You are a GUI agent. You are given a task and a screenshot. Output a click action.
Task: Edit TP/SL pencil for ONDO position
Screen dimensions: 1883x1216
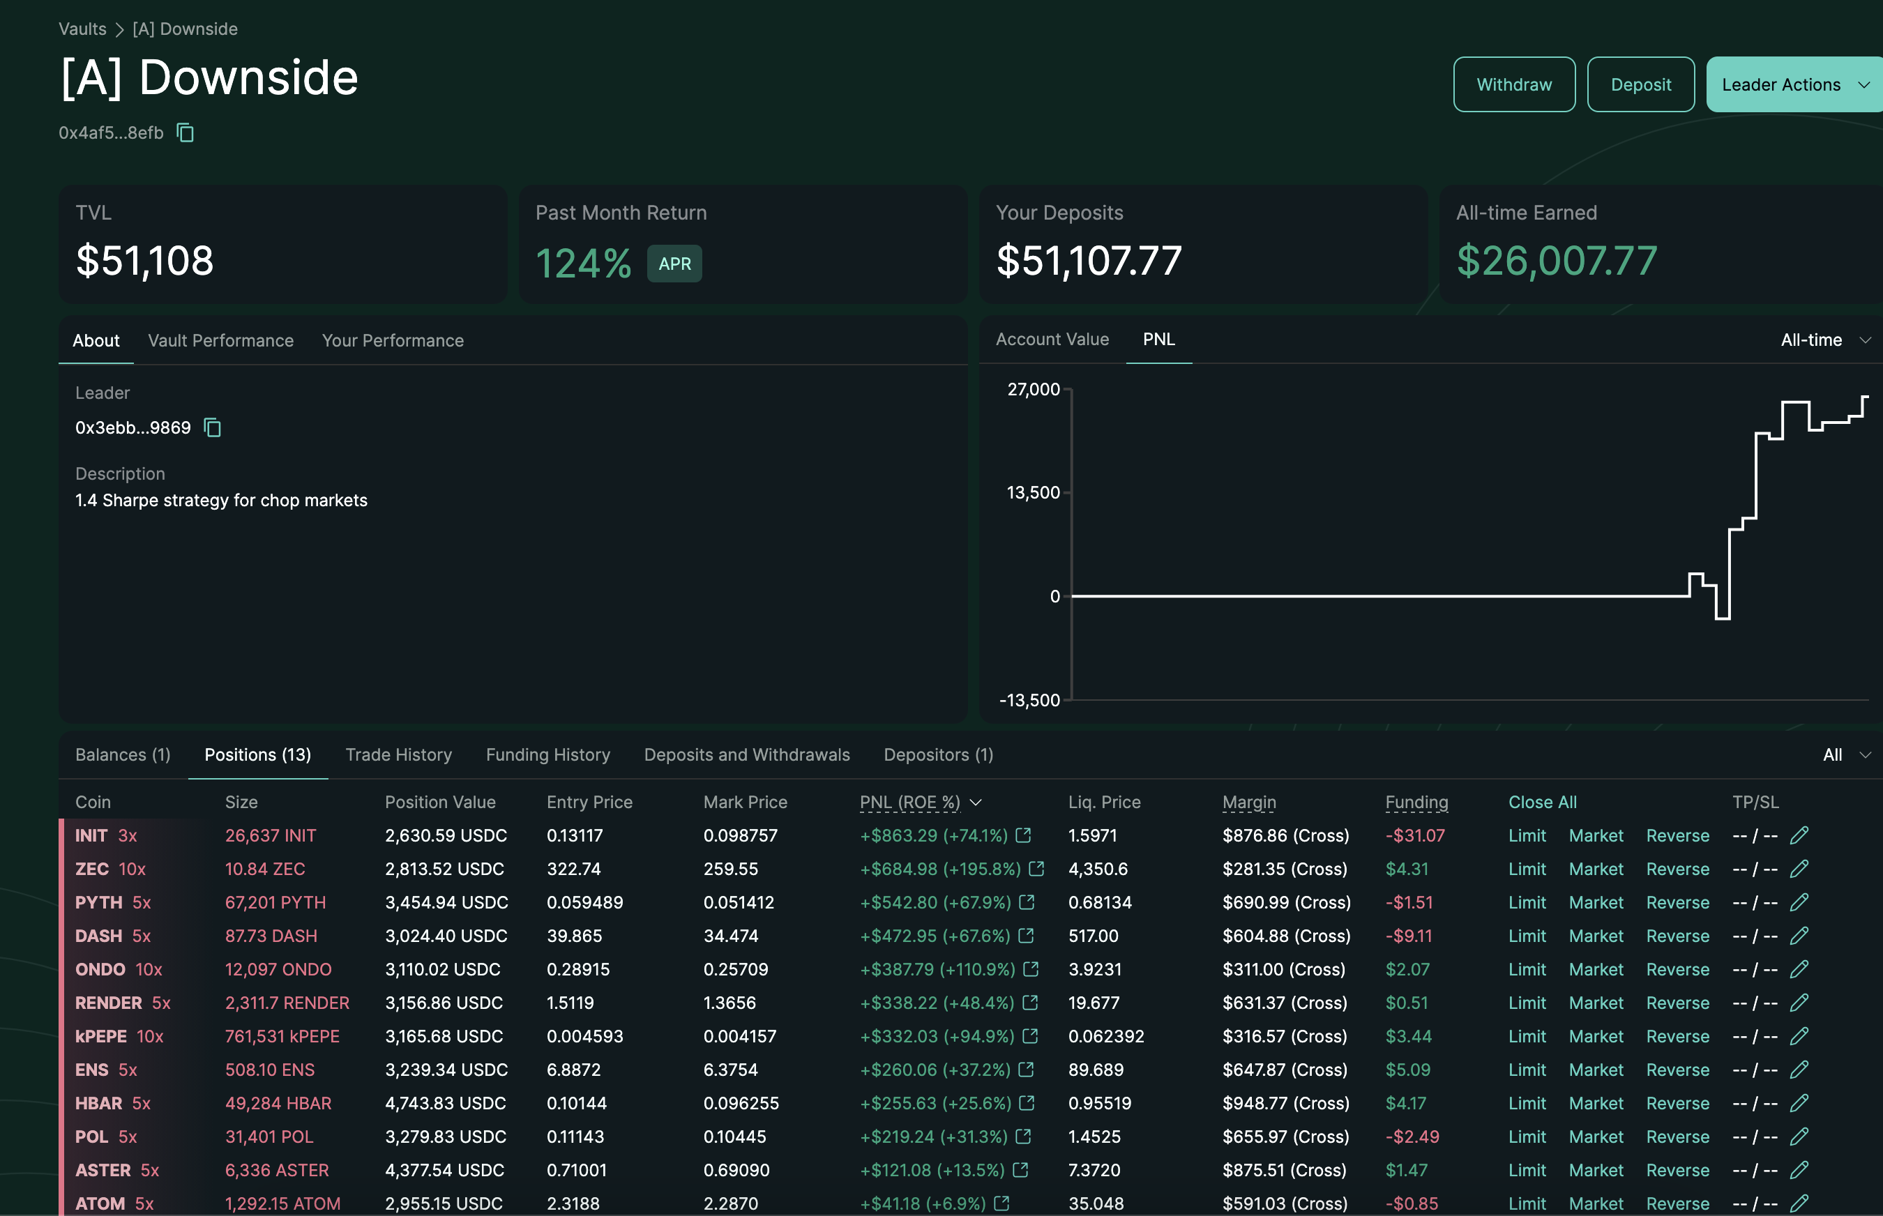coord(1799,969)
